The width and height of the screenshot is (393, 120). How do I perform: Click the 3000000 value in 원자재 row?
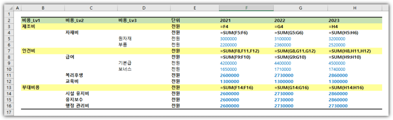coord(246,39)
